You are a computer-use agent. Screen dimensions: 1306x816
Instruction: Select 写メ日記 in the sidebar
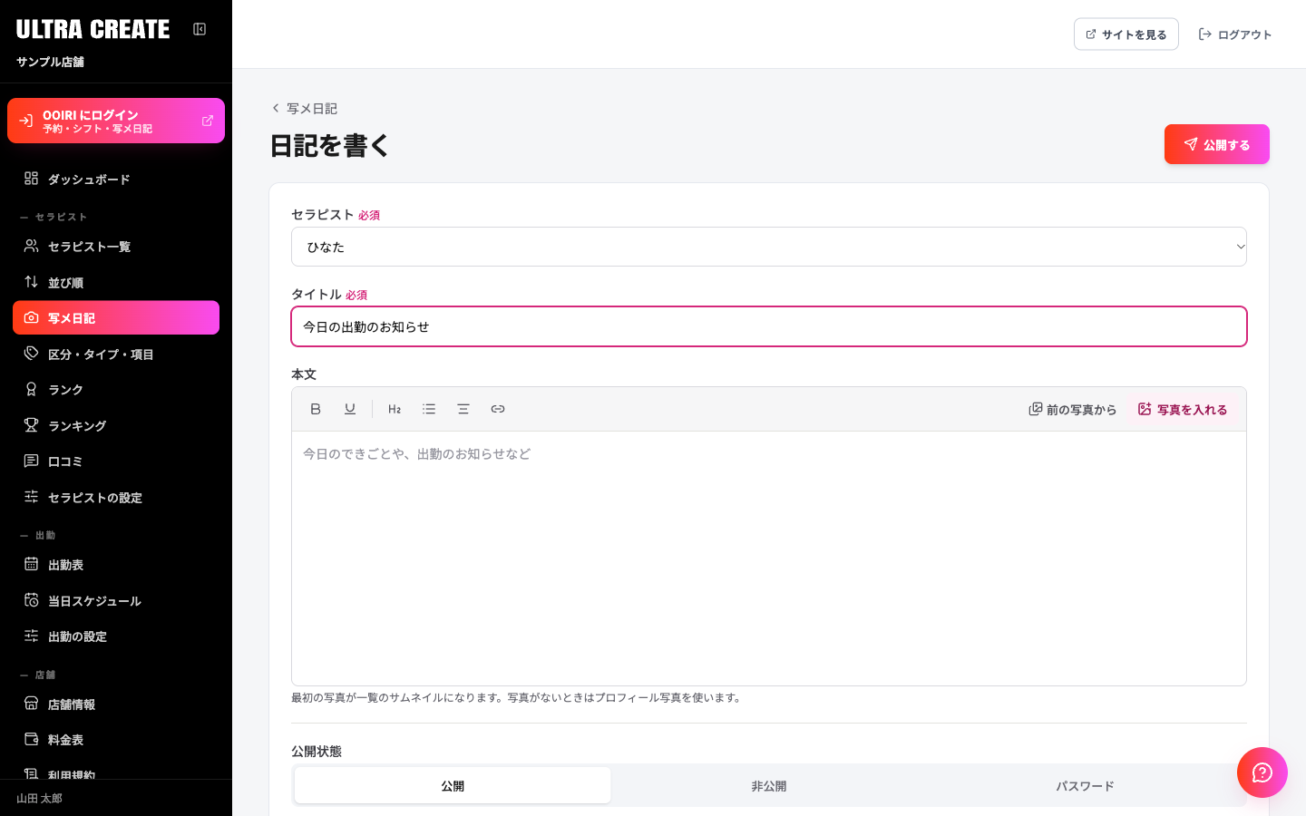116,318
